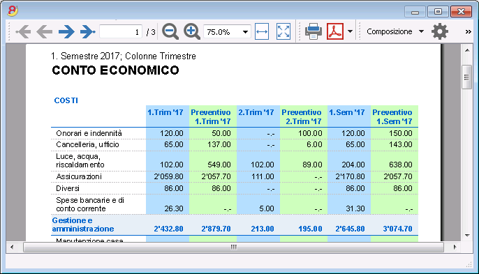This screenshot has height=274, width=479.
Task: Maximize the report preview window
Action: click(438, 12)
